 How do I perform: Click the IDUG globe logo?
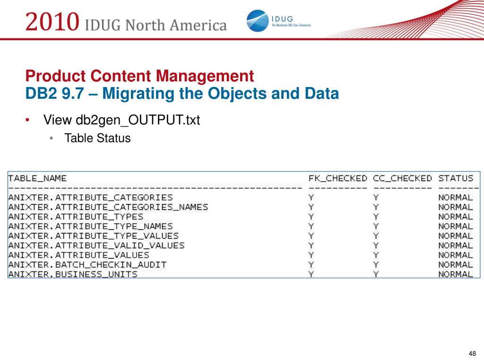[x=258, y=21]
